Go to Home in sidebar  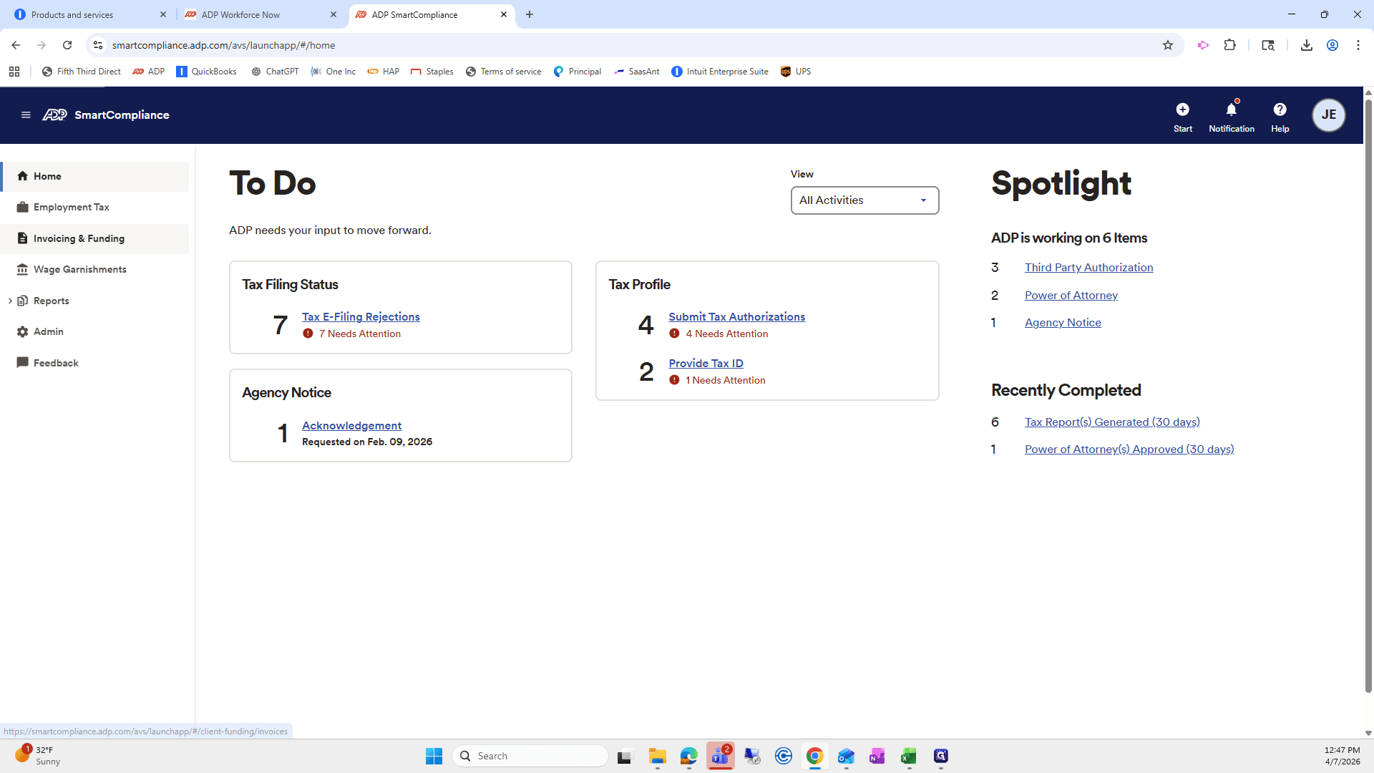coord(95,176)
